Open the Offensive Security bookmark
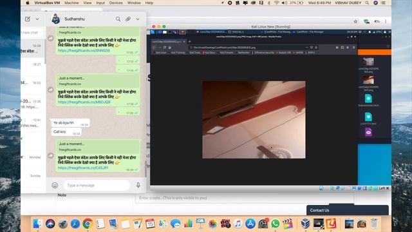 click(263, 53)
